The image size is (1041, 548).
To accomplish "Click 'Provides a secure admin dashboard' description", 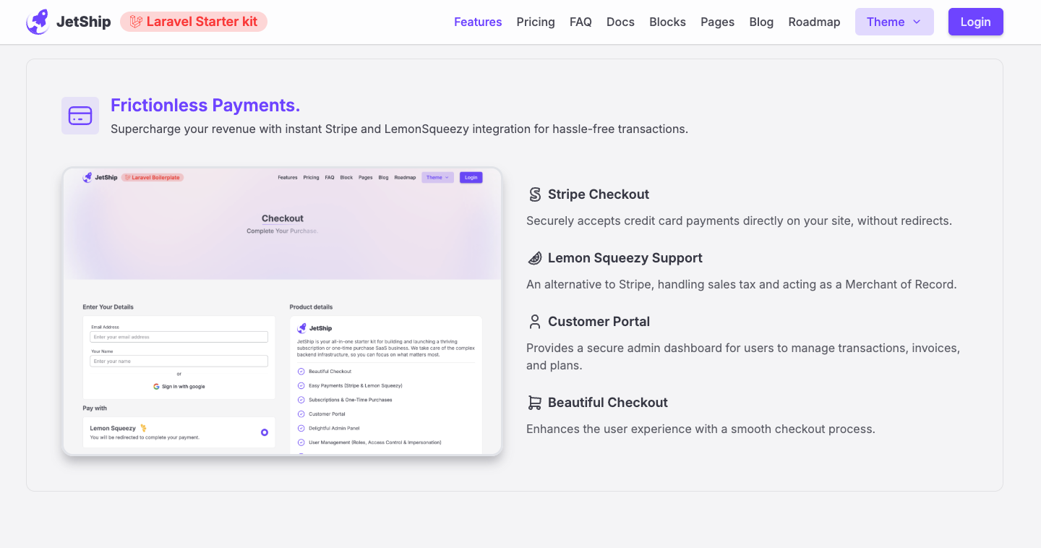I will click(743, 357).
